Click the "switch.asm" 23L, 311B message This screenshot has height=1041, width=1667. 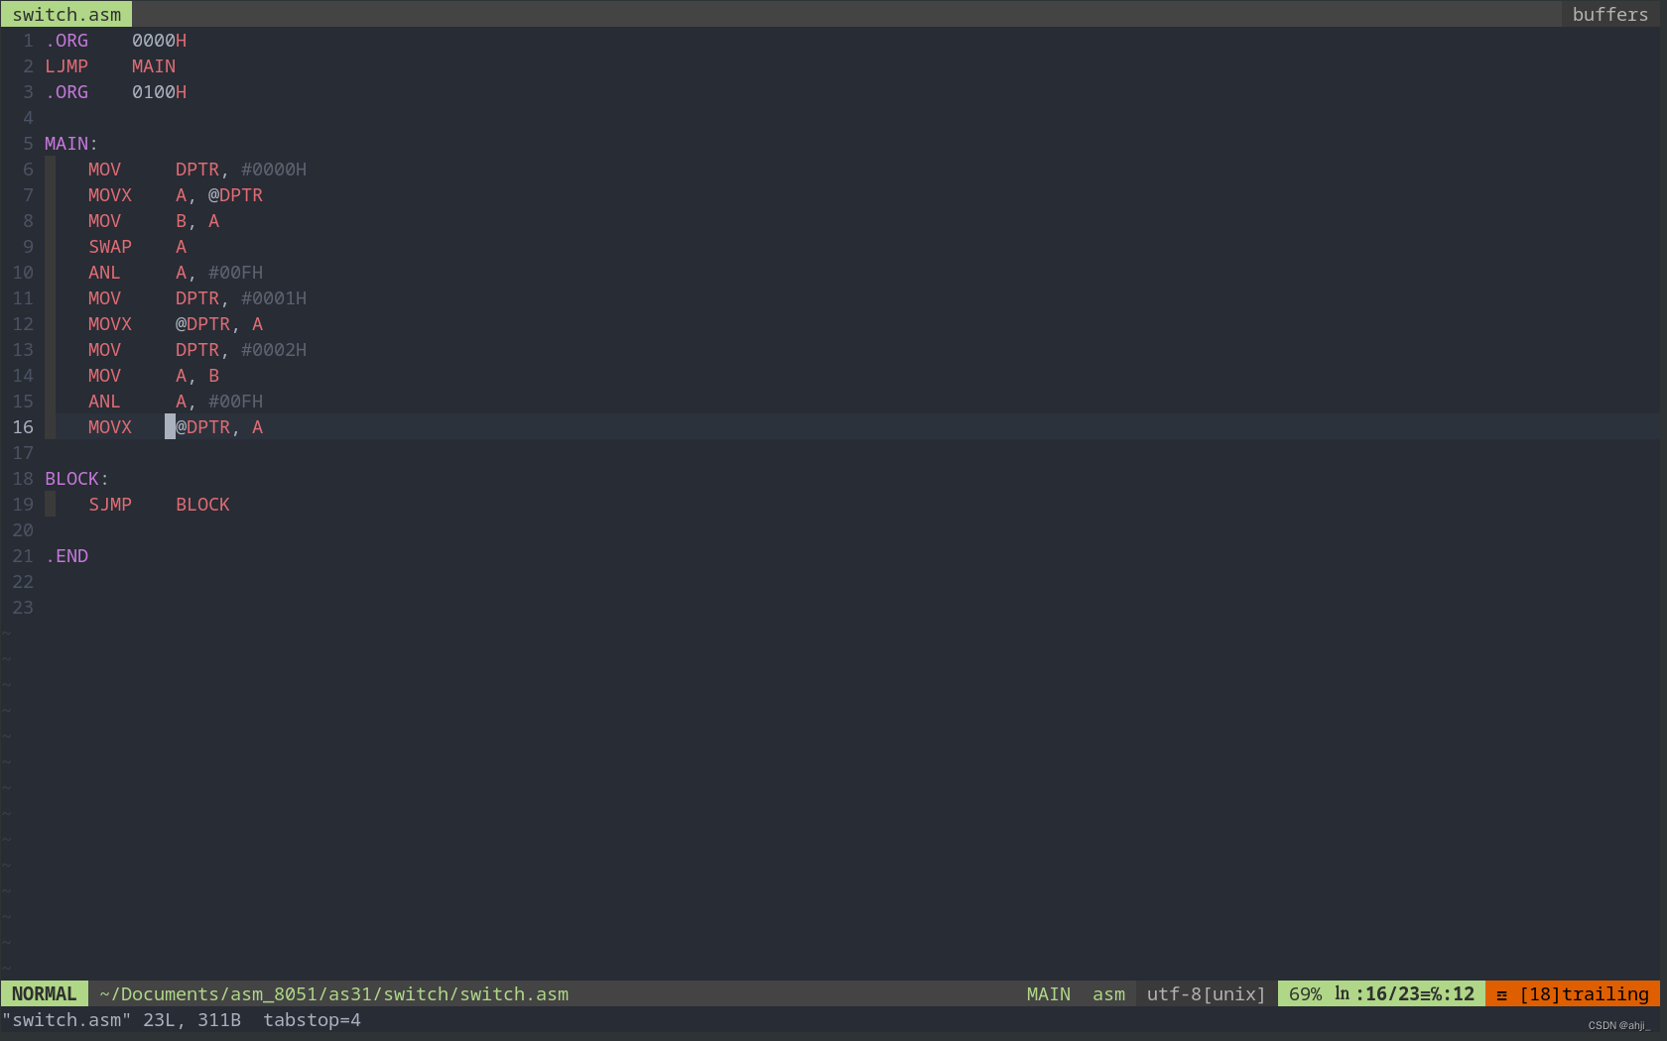point(121,1019)
